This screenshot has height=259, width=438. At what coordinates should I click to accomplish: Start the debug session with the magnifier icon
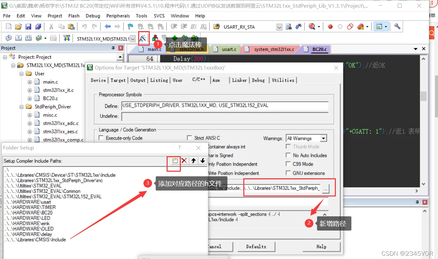312,27
